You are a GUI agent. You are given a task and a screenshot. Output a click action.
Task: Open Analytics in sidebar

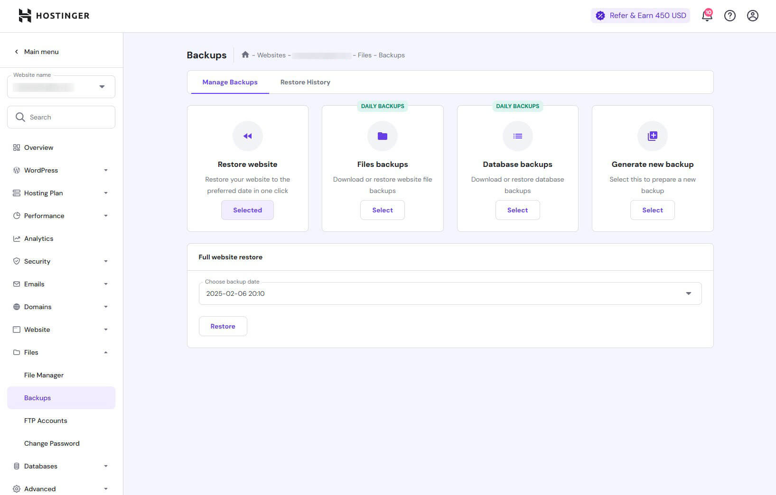[x=61, y=238]
